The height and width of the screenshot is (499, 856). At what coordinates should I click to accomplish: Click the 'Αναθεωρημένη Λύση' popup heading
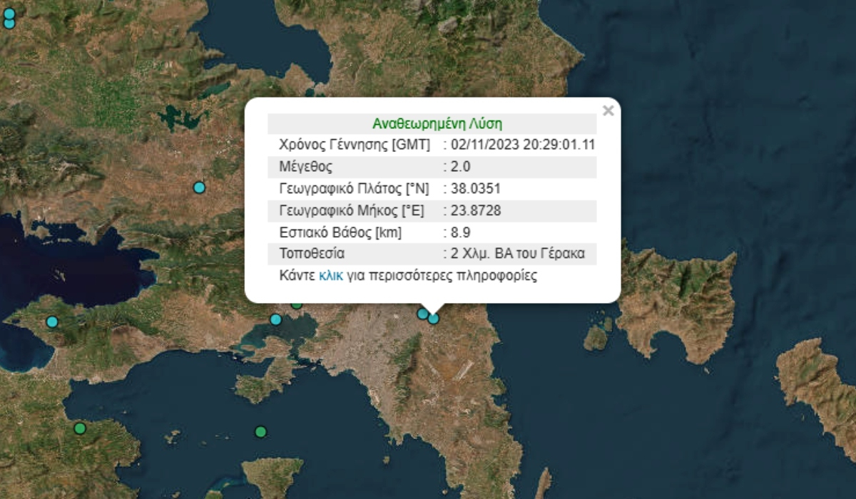432,123
